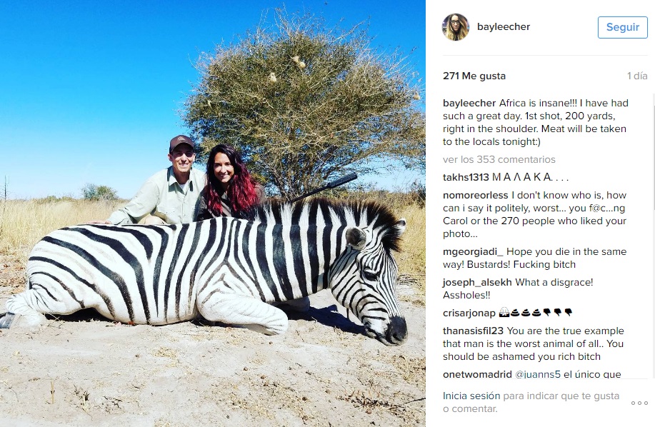Expand 'ver los 353 comentarios'
Viewport: 655px width, 427px height.
pyautogui.click(x=499, y=159)
